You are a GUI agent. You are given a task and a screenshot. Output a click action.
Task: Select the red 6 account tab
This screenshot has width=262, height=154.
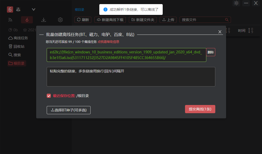coord(27,20)
